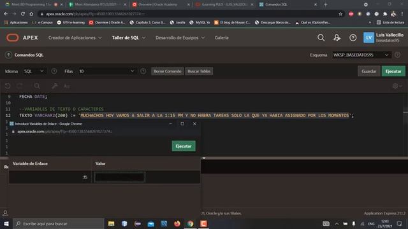Open the administration user icon in header
This screenshot has width=408, height=229.
(x=337, y=38)
